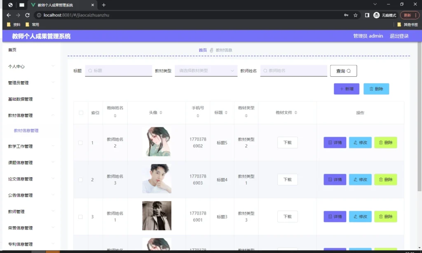Open the browser side panel icon
422x253 pixels.
(x=367, y=15)
